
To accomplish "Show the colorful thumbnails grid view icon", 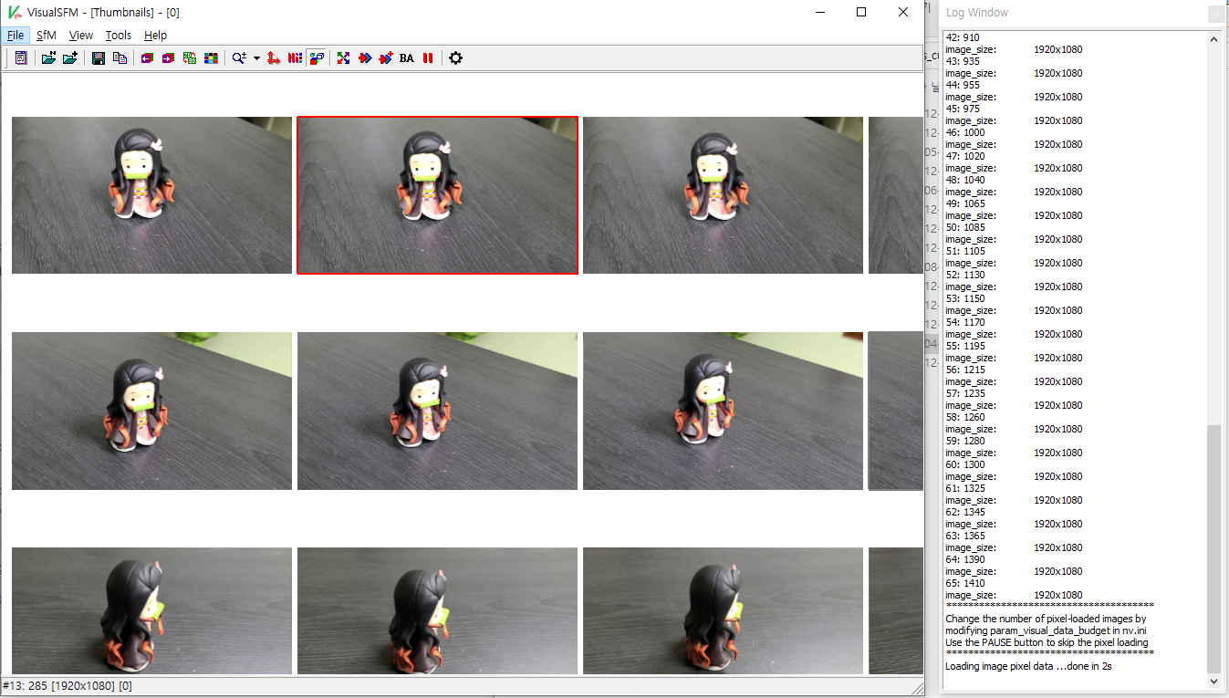I will point(212,57).
